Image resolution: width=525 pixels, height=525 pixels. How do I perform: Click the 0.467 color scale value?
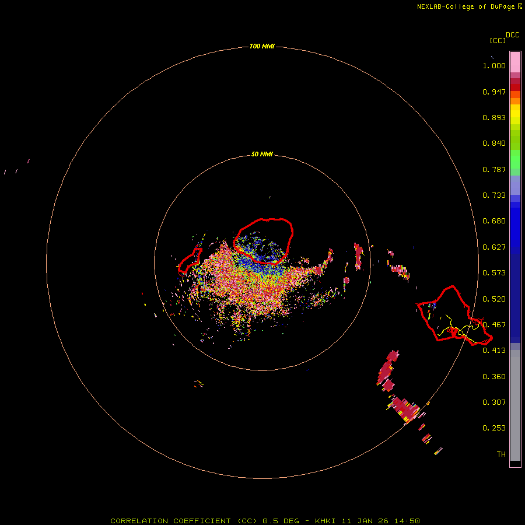pyautogui.click(x=494, y=325)
